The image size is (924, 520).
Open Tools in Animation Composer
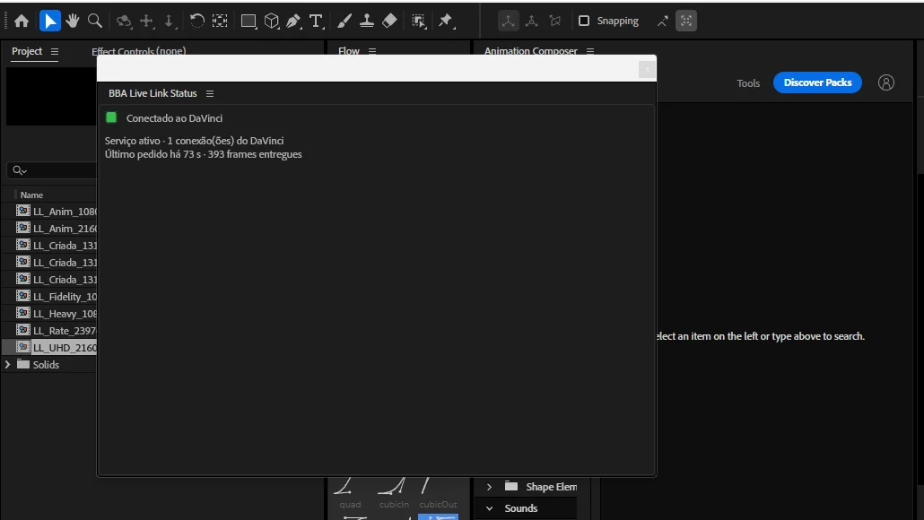(748, 83)
